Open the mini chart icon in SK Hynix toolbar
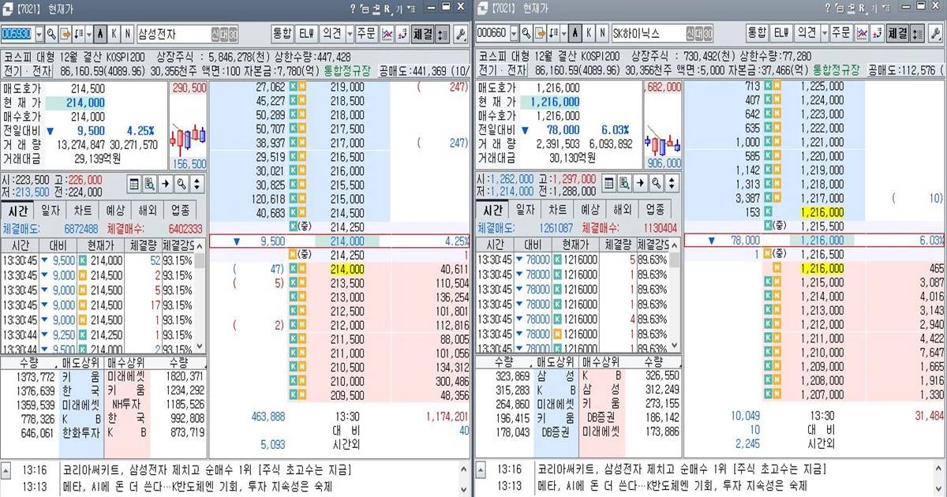The width and height of the screenshot is (947, 497). point(863,34)
